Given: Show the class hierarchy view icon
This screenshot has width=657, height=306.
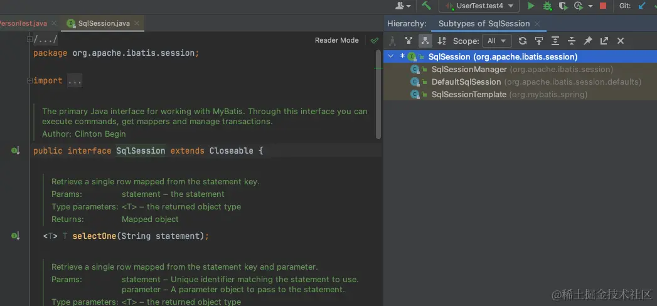Looking at the screenshot, I should point(392,41).
